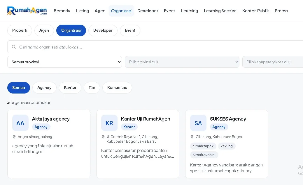Switch to the Properti category pill
The width and height of the screenshot is (303, 185).
tap(20, 30)
